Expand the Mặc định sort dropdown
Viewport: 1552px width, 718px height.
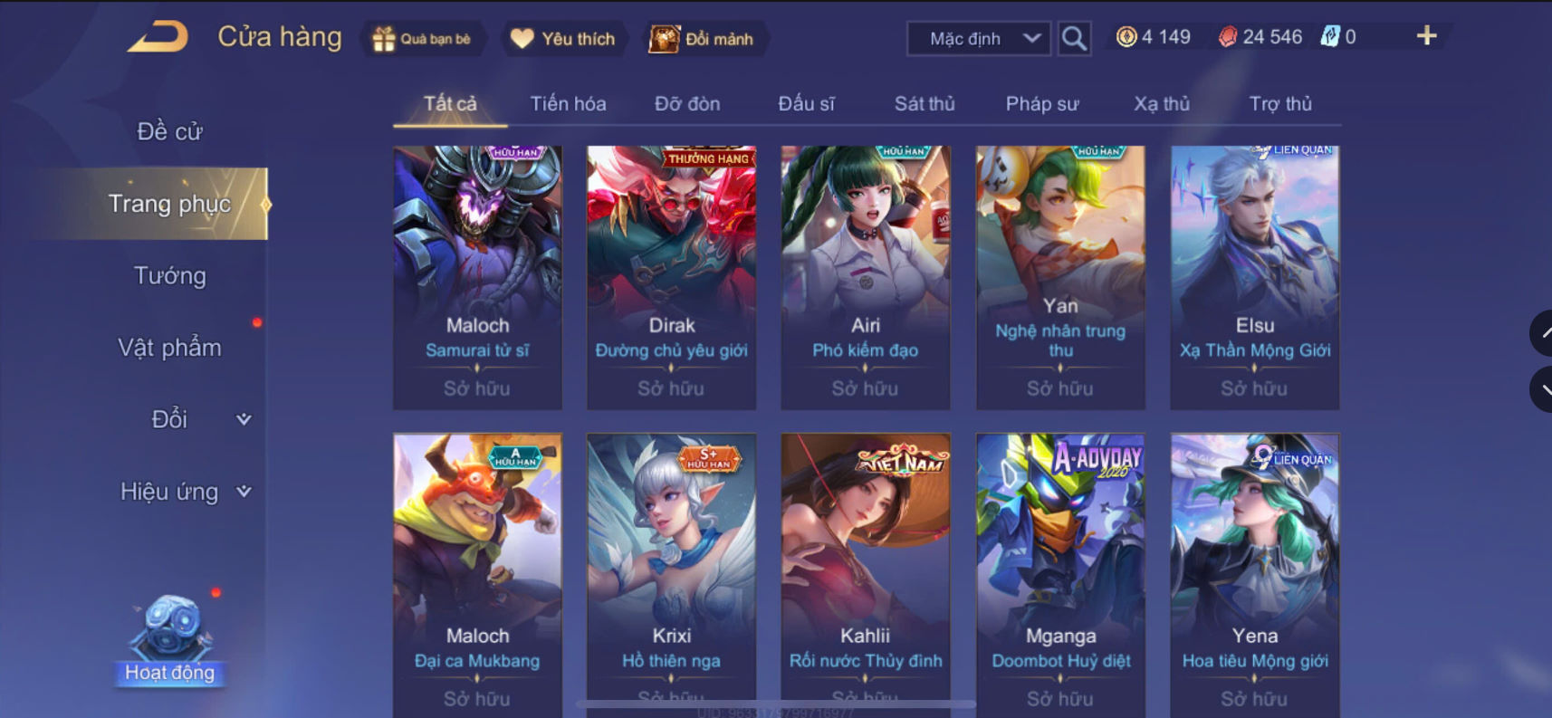pyautogui.click(x=979, y=39)
